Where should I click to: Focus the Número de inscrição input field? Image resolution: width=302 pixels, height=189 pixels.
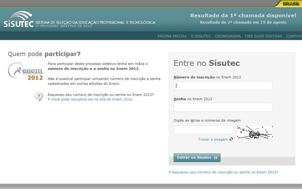click(x=223, y=86)
